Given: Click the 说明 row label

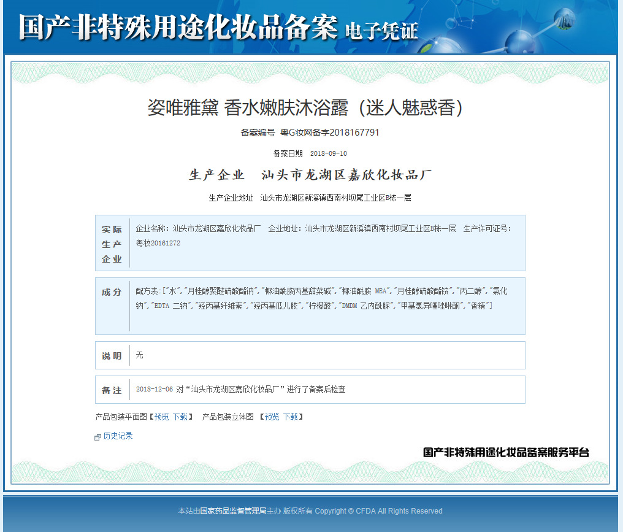Looking at the screenshot, I should pyautogui.click(x=112, y=356).
